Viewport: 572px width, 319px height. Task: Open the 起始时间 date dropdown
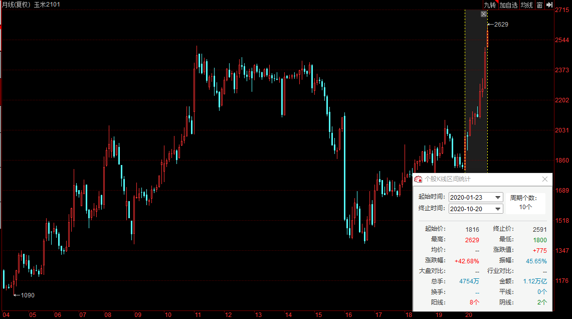(x=498, y=197)
